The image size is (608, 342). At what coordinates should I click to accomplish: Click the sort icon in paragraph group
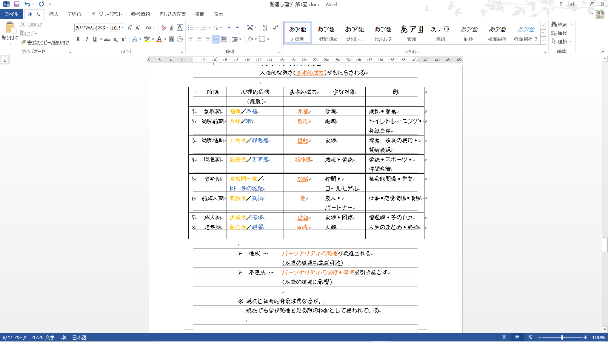(x=265, y=28)
